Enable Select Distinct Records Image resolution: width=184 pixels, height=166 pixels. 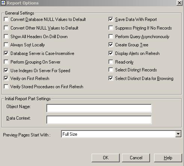pos(111,70)
